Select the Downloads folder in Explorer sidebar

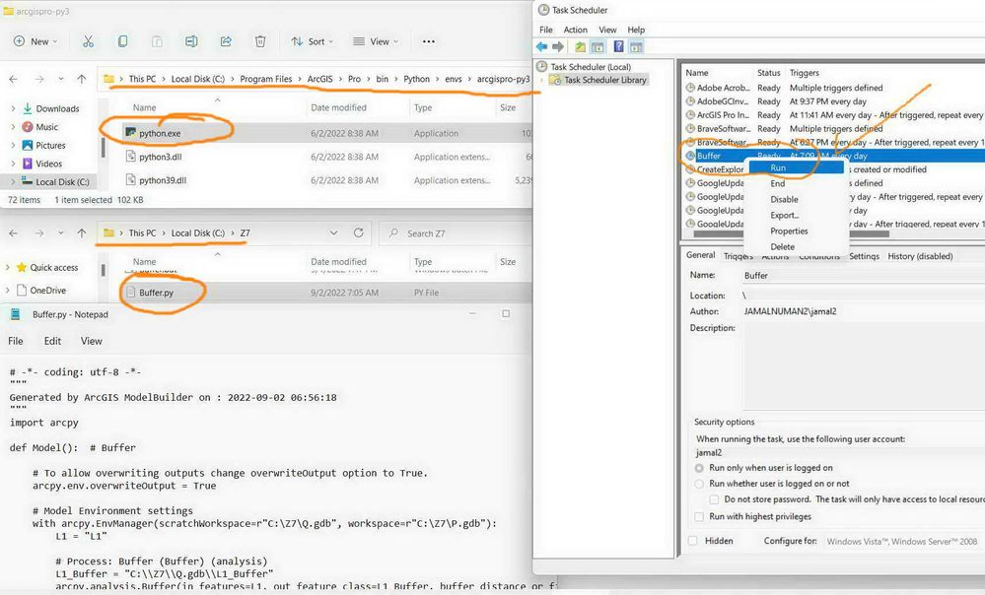pyautogui.click(x=57, y=108)
